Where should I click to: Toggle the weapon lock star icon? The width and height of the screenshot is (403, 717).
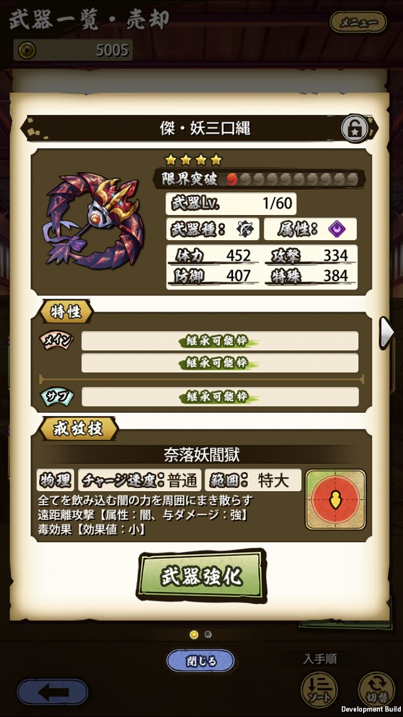point(355,128)
